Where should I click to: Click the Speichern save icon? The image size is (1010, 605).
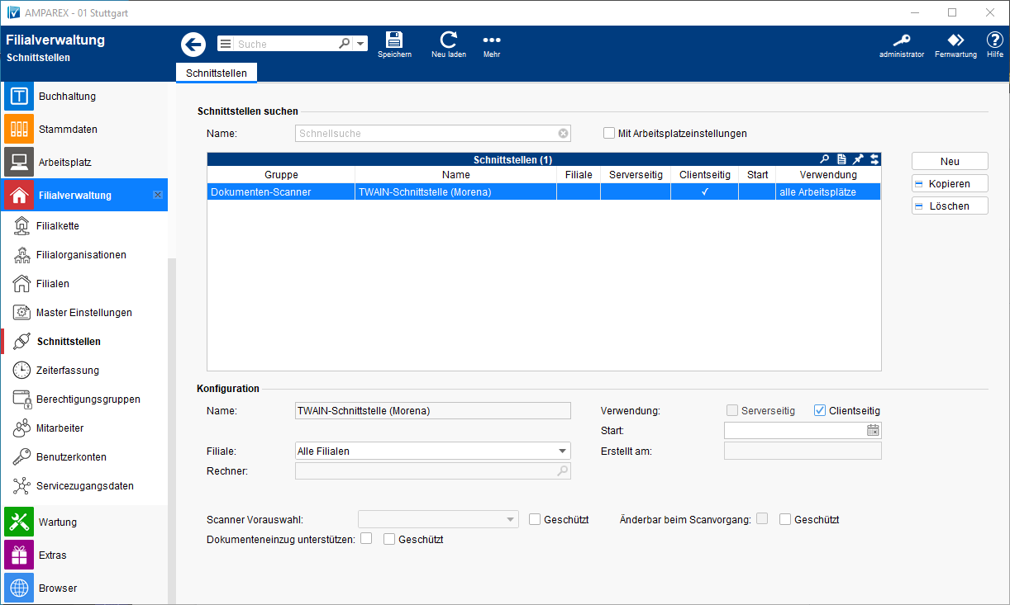pyautogui.click(x=394, y=45)
